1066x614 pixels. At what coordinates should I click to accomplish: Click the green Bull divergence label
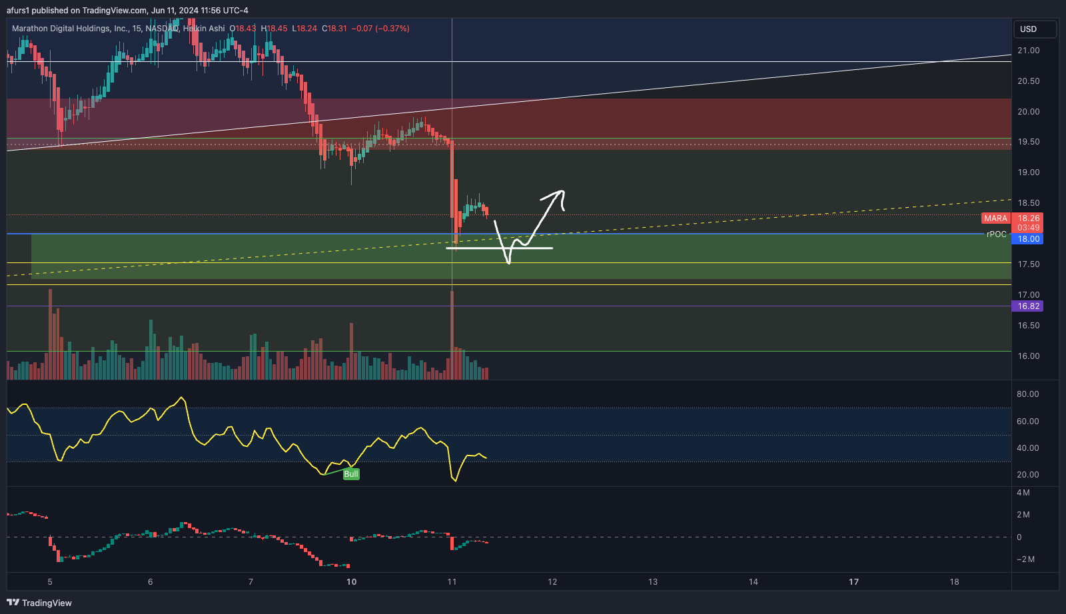351,474
